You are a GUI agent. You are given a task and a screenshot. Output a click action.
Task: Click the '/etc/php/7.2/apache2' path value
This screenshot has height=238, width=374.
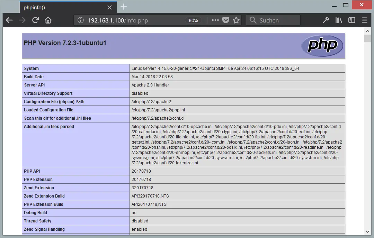(151, 102)
